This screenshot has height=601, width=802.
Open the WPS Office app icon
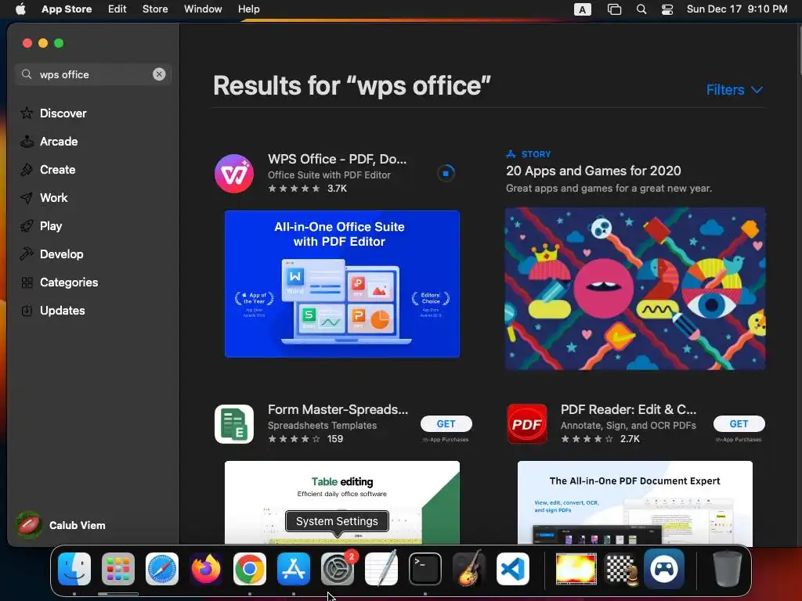234,174
